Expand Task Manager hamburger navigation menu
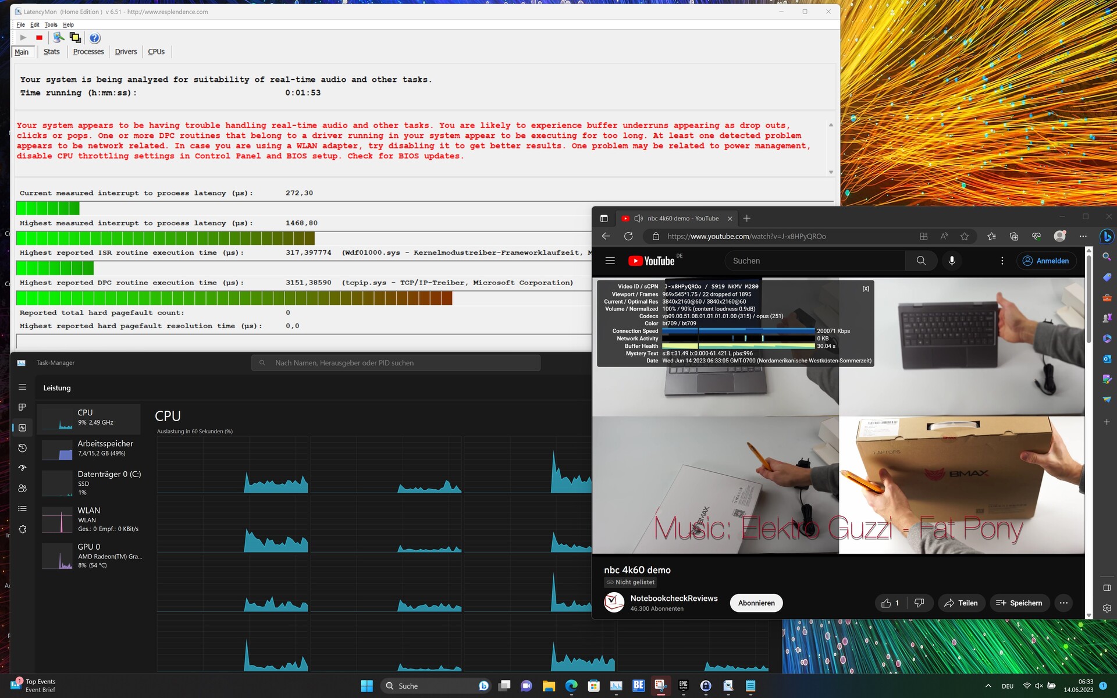This screenshot has width=1117, height=698. (22, 387)
